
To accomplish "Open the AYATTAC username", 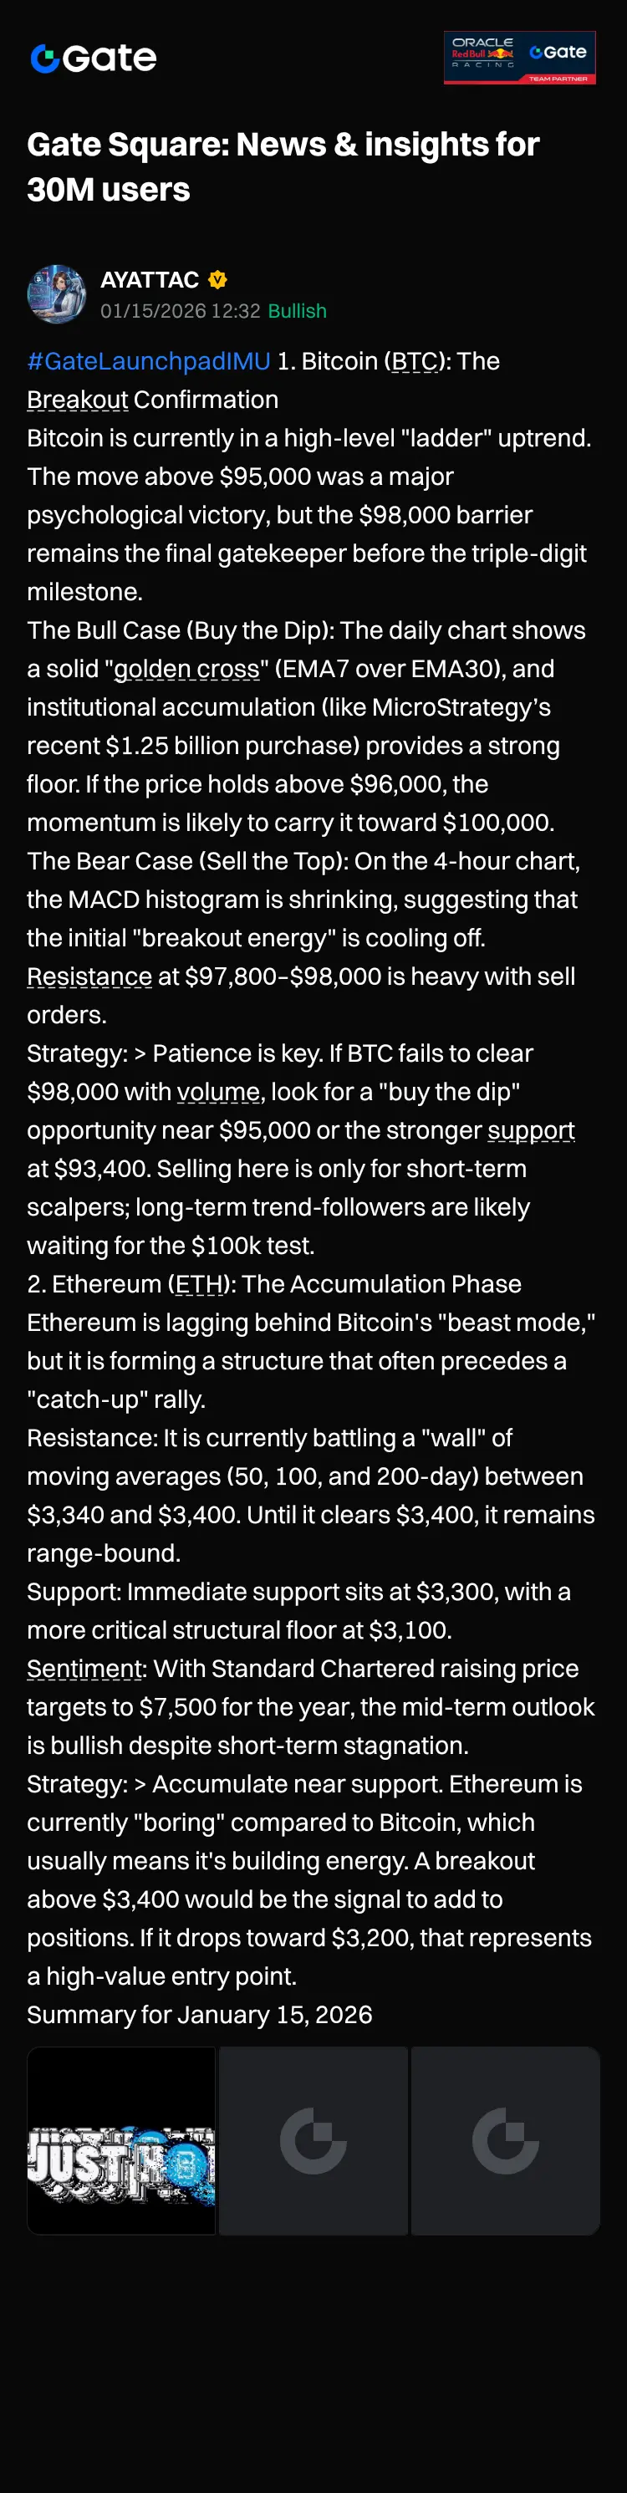I will click(149, 280).
